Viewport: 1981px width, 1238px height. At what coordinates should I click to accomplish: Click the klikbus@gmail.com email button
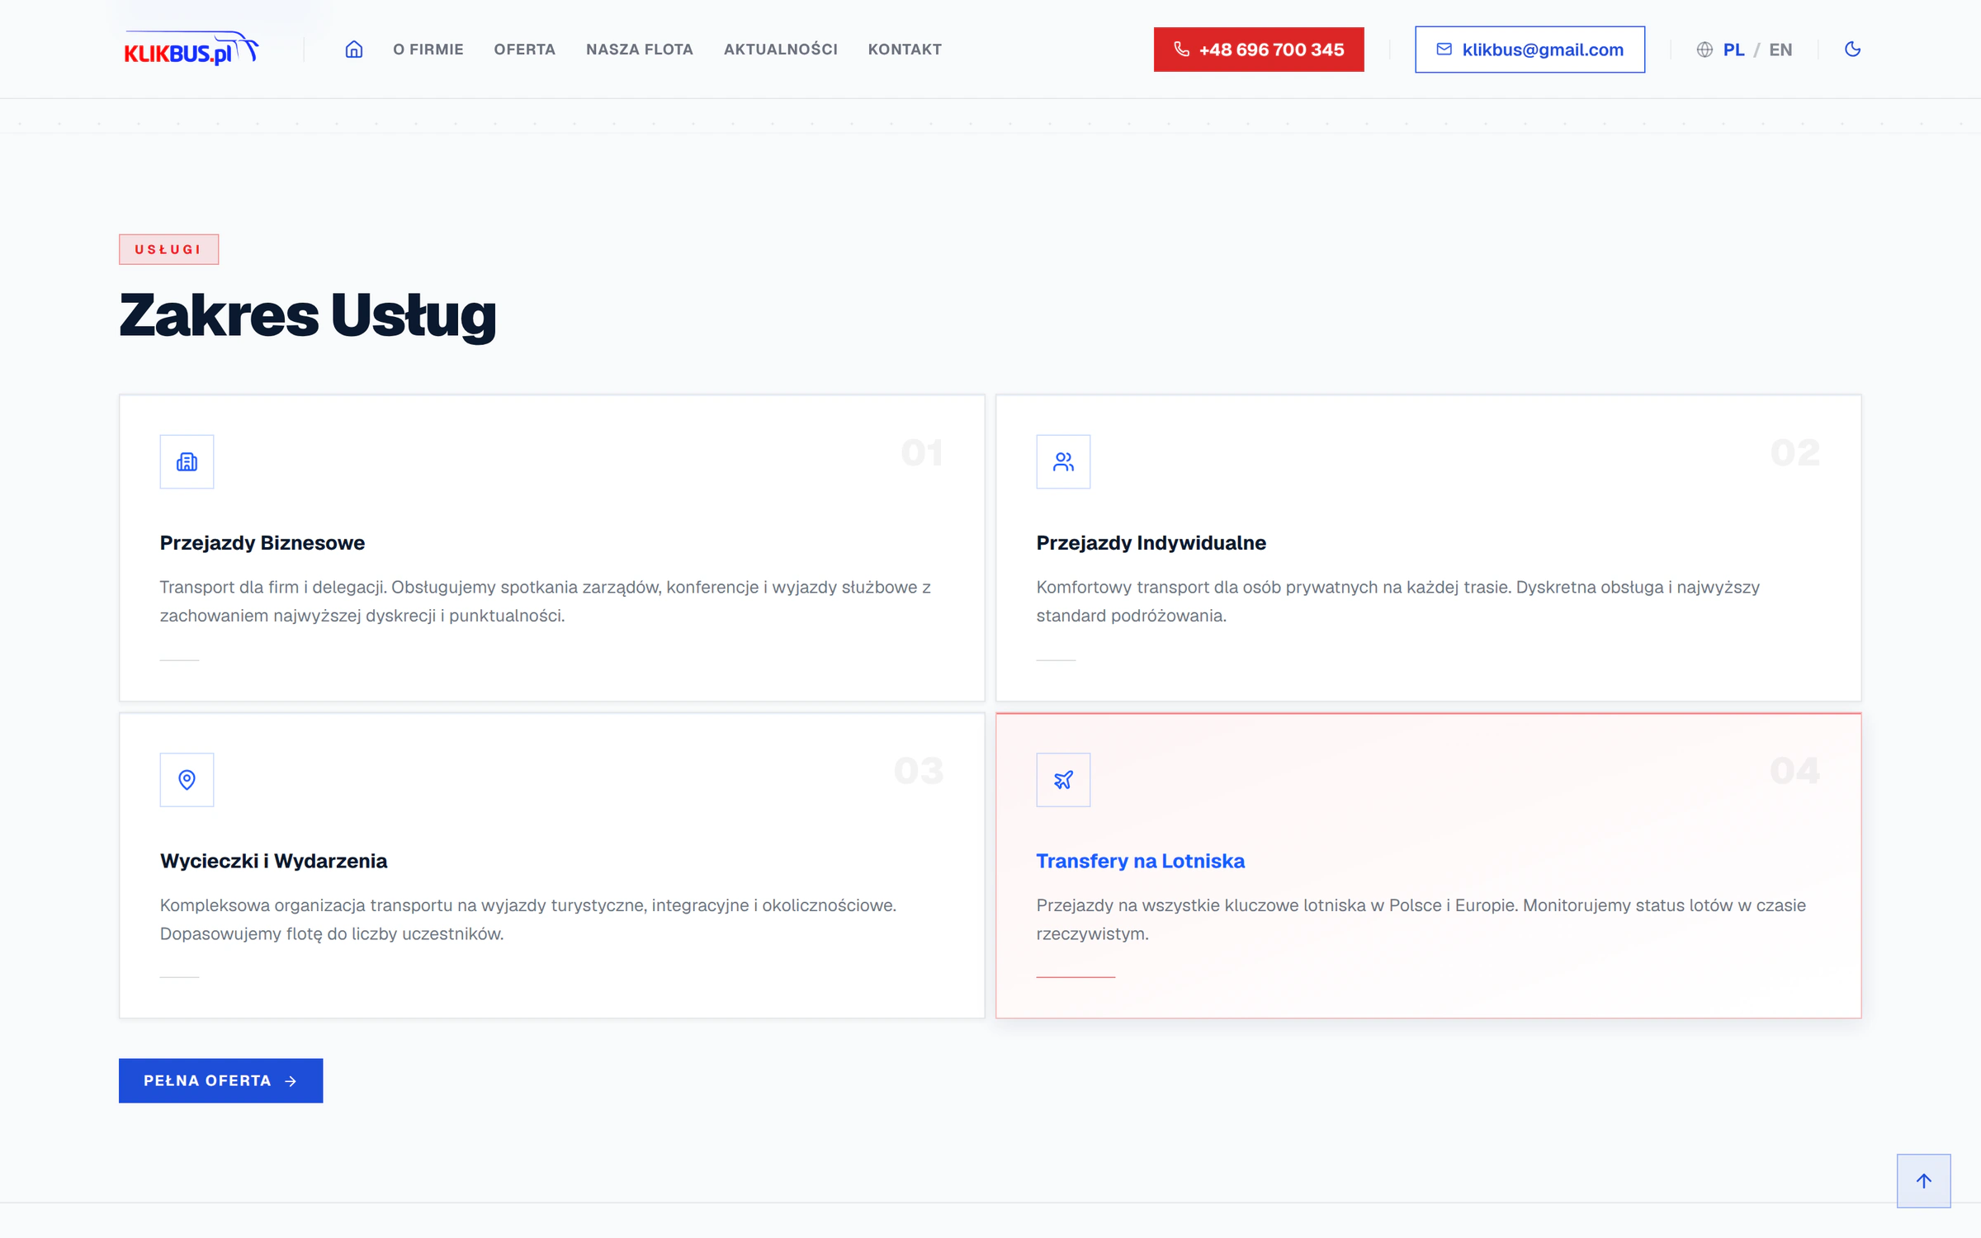pos(1529,50)
